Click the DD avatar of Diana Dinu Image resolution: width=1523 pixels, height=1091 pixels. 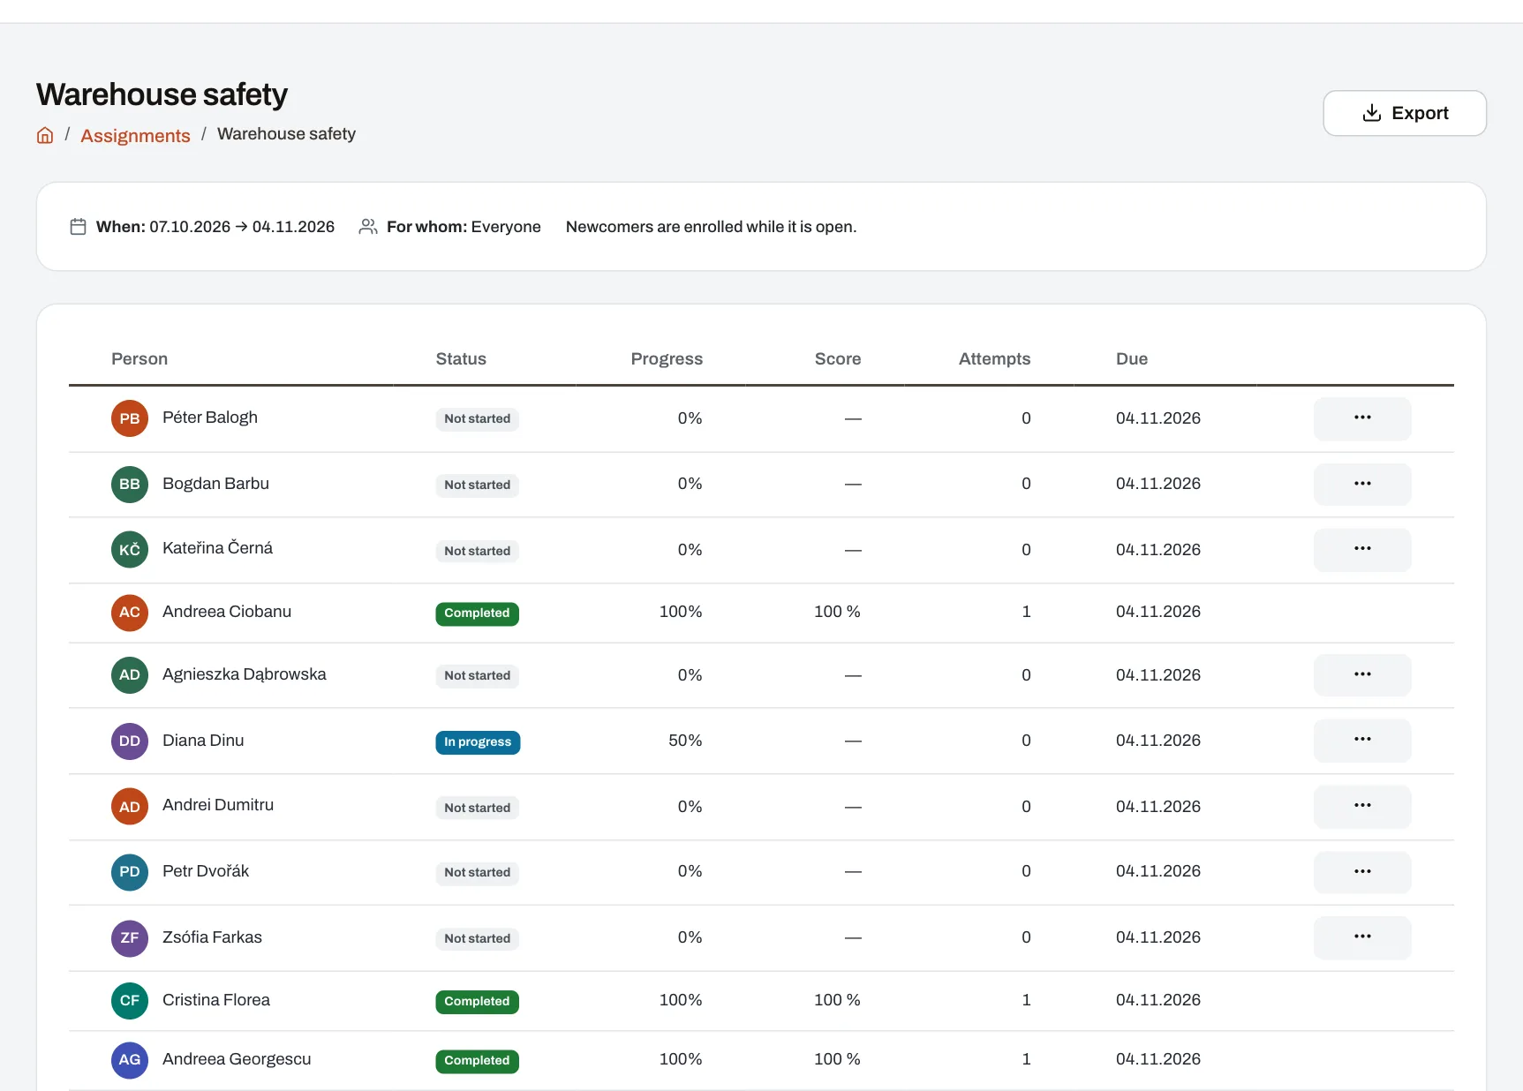click(x=130, y=741)
